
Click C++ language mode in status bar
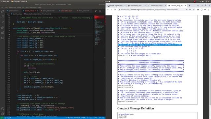pyautogui.click(x=91, y=118)
